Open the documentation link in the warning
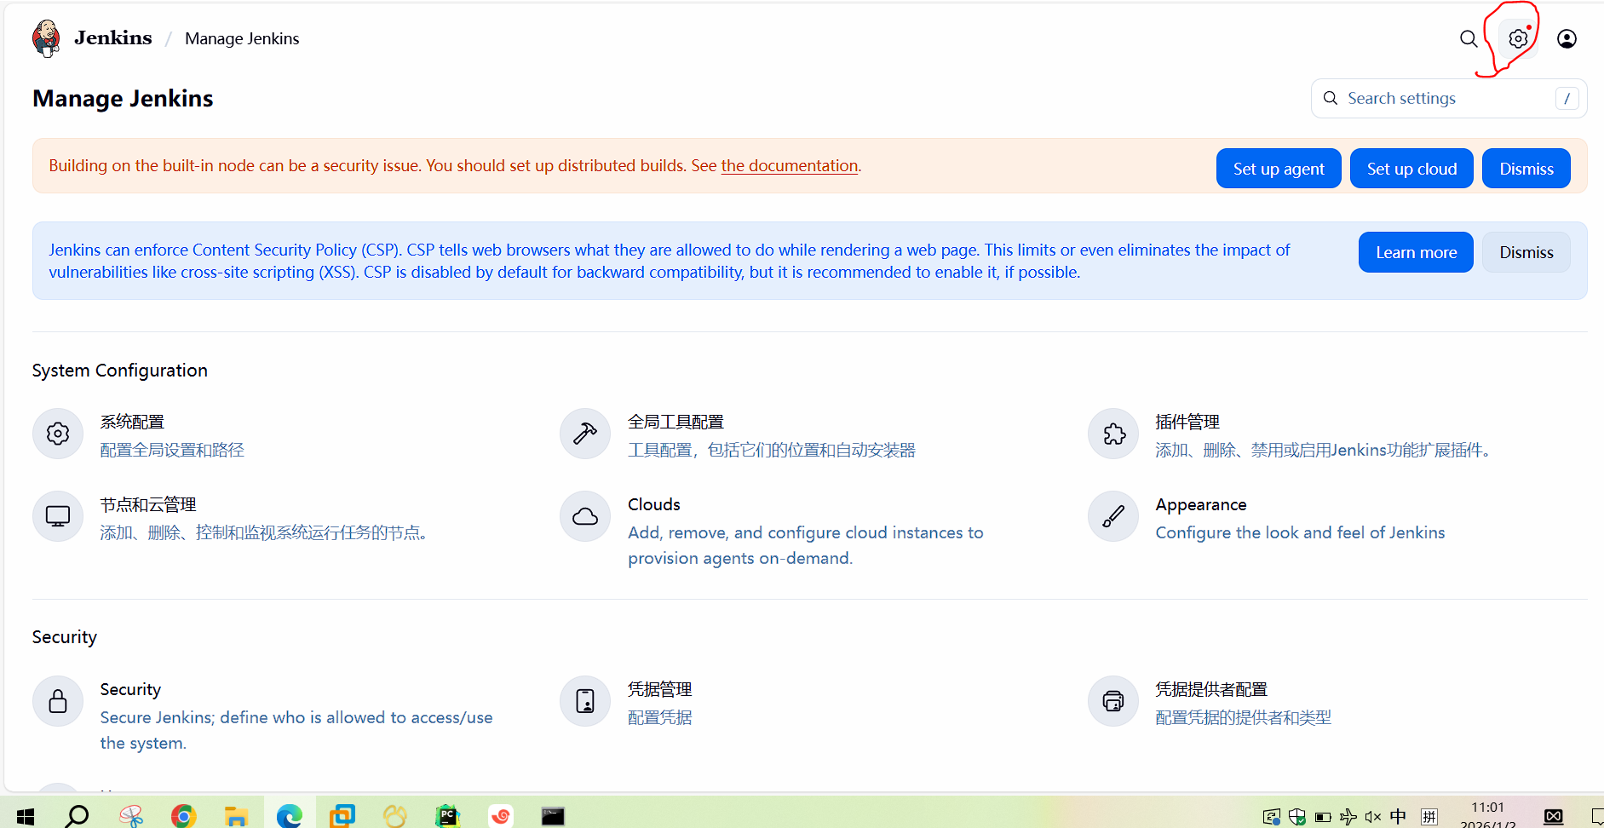Image resolution: width=1604 pixels, height=828 pixels. (x=789, y=165)
